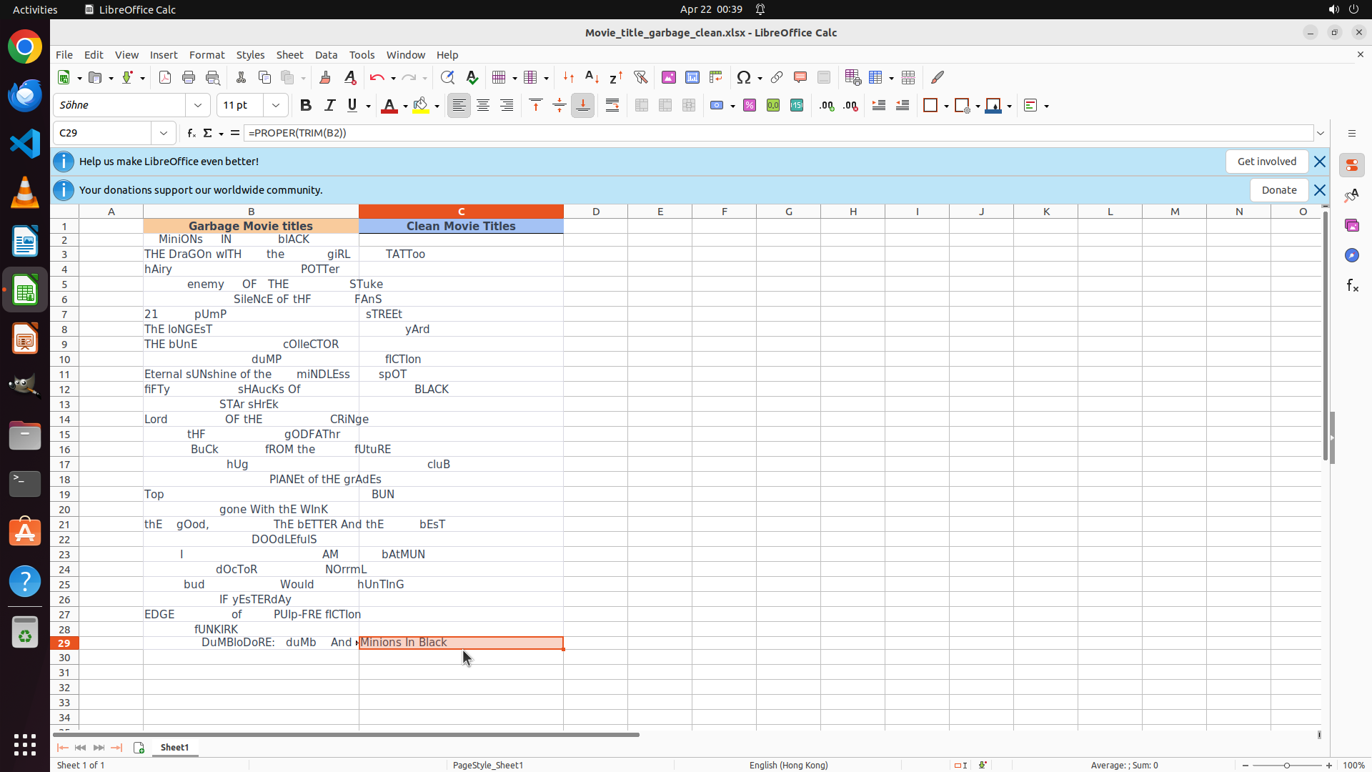Image resolution: width=1372 pixels, height=772 pixels.
Task: Click the Insert Chart icon
Action: (x=692, y=77)
